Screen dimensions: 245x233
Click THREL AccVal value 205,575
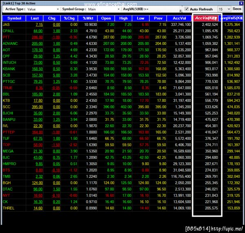(211, 208)
